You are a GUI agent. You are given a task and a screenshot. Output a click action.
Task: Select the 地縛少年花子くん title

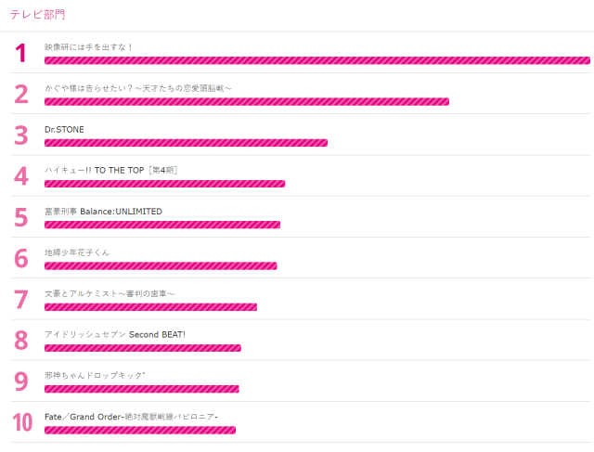click(x=77, y=252)
